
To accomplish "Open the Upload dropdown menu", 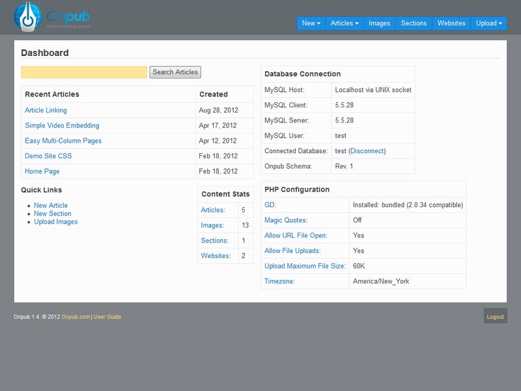I will click(x=489, y=23).
